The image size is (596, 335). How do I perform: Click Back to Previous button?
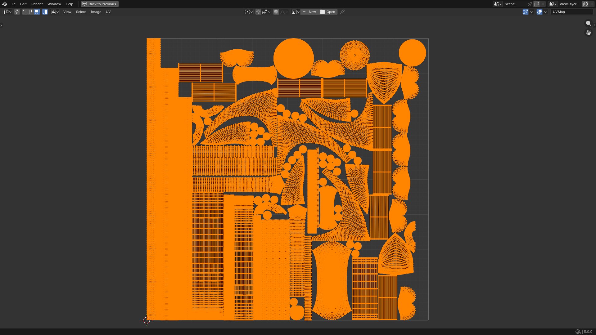[100, 4]
